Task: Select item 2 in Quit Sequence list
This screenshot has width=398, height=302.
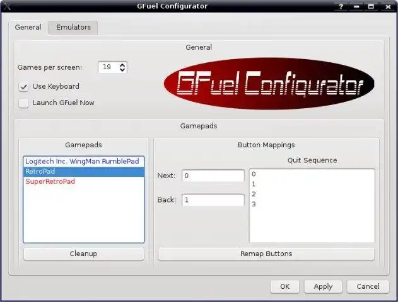Action: tap(312, 194)
